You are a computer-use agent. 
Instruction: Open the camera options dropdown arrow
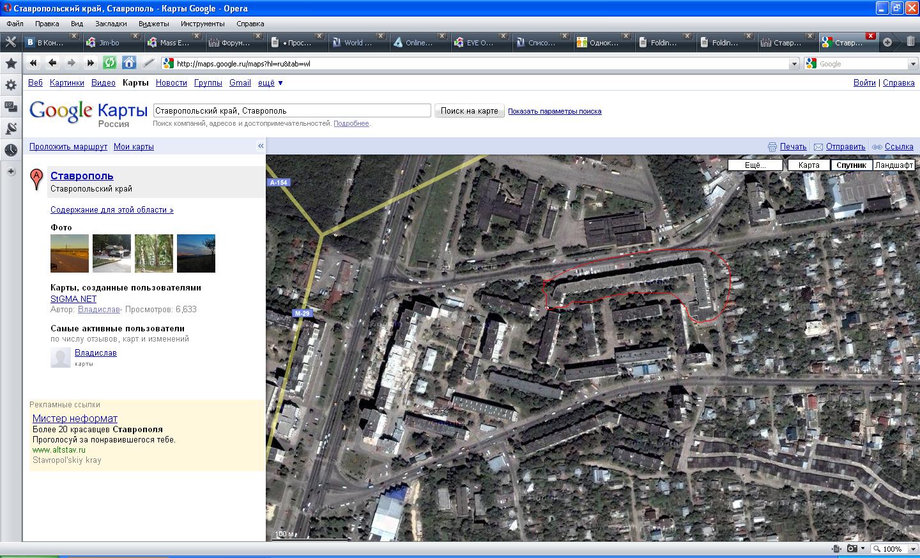[x=862, y=549]
